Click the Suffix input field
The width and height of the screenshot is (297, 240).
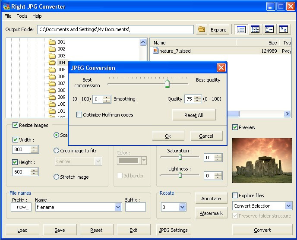(x=136, y=207)
